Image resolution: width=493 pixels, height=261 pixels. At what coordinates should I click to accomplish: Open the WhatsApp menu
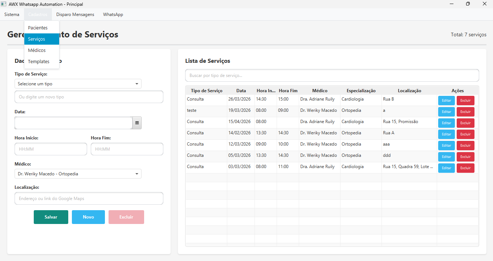[113, 15]
